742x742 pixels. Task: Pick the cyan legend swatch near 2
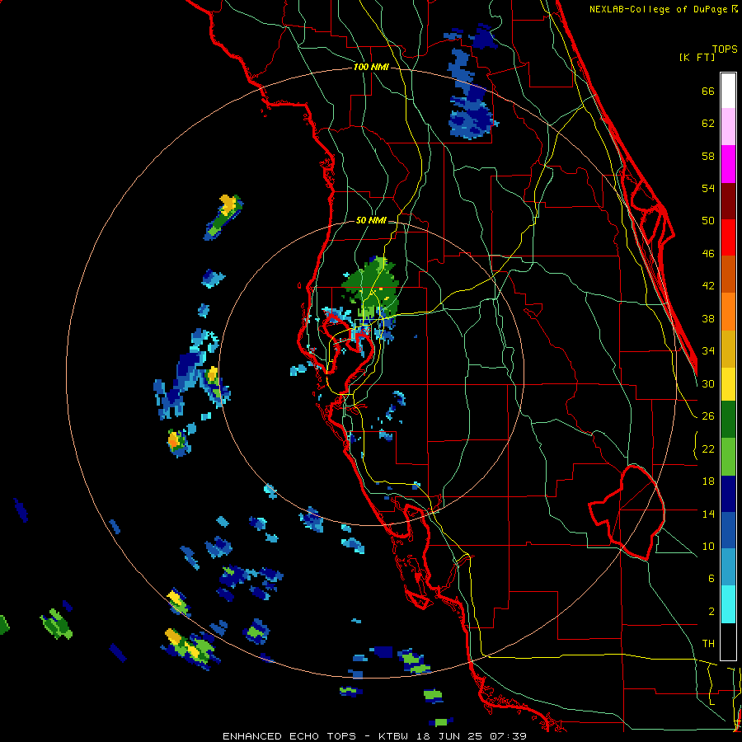(x=728, y=604)
